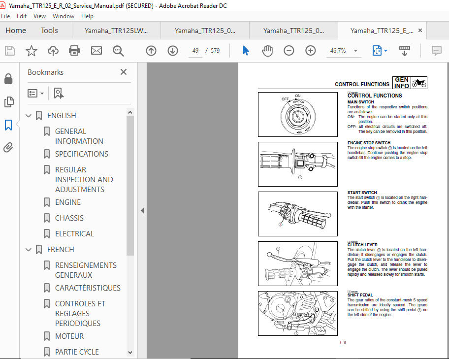Click the Bookmarks panel icon in sidebar
The image size is (449, 359).
tap(8, 125)
